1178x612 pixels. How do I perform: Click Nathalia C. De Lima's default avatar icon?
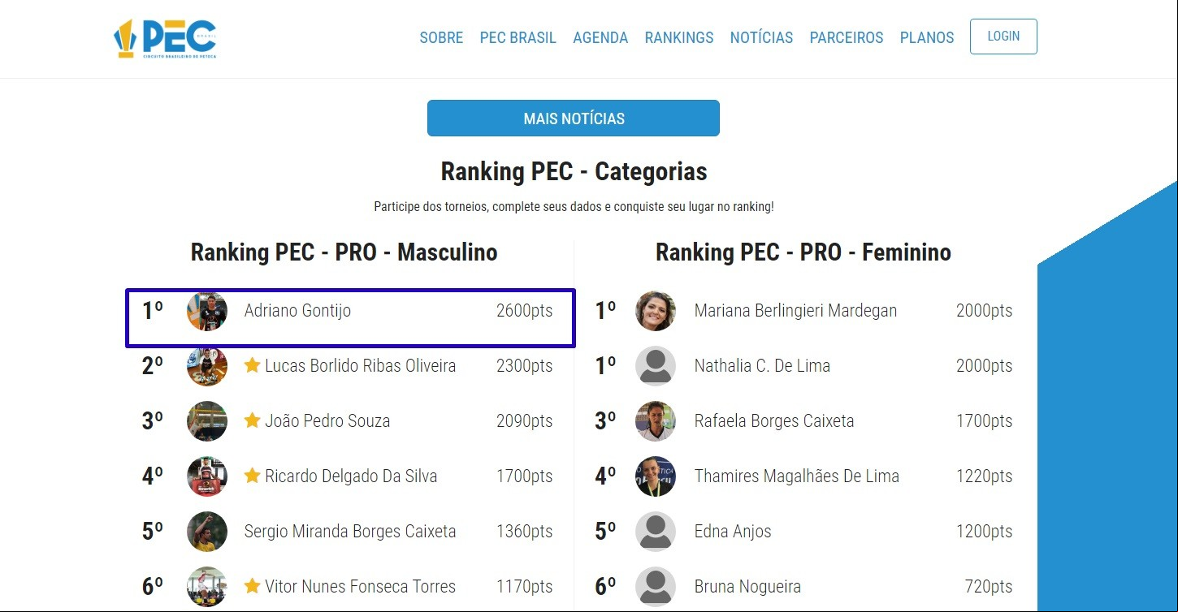[656, 366]
